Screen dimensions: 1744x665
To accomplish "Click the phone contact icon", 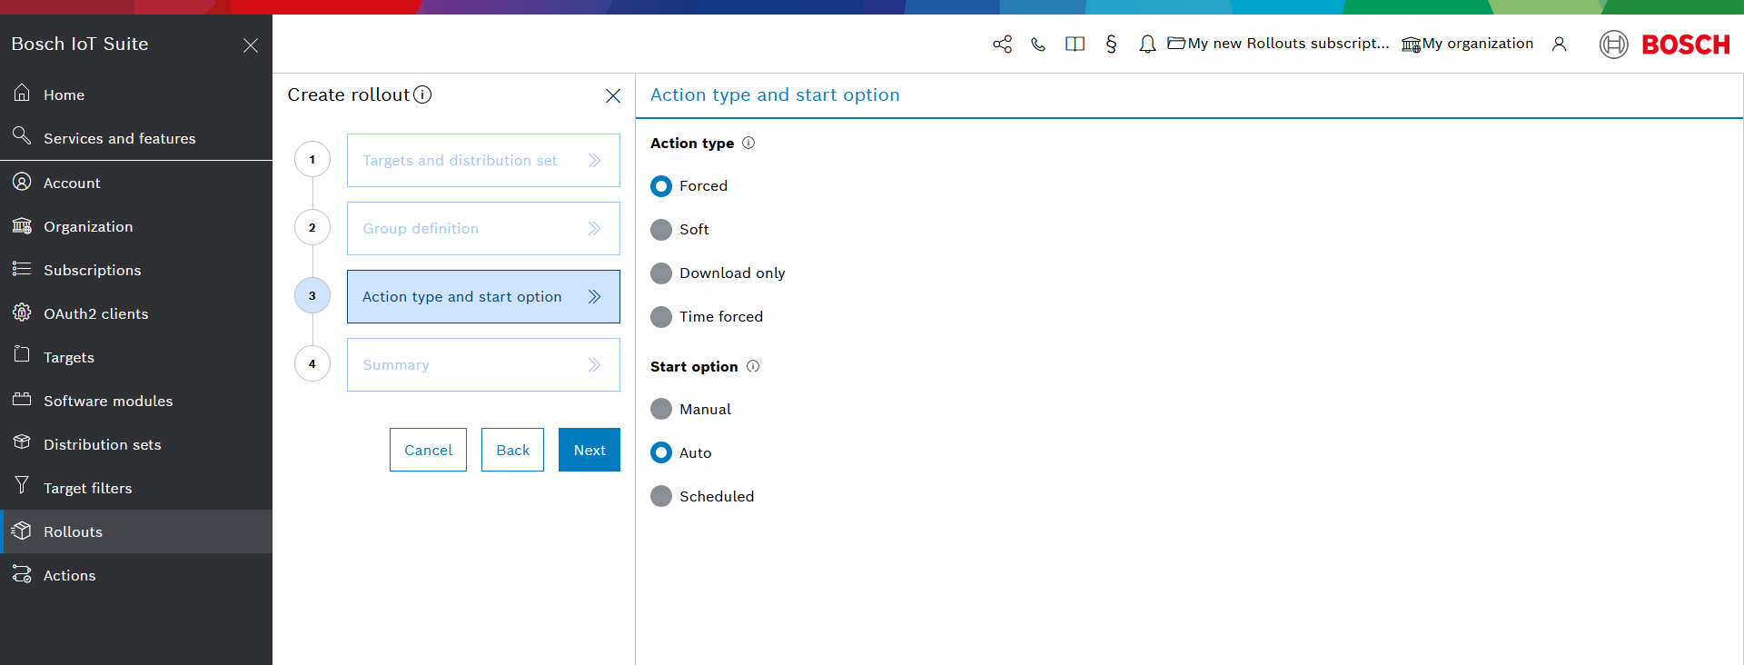I will [1038, 44].
